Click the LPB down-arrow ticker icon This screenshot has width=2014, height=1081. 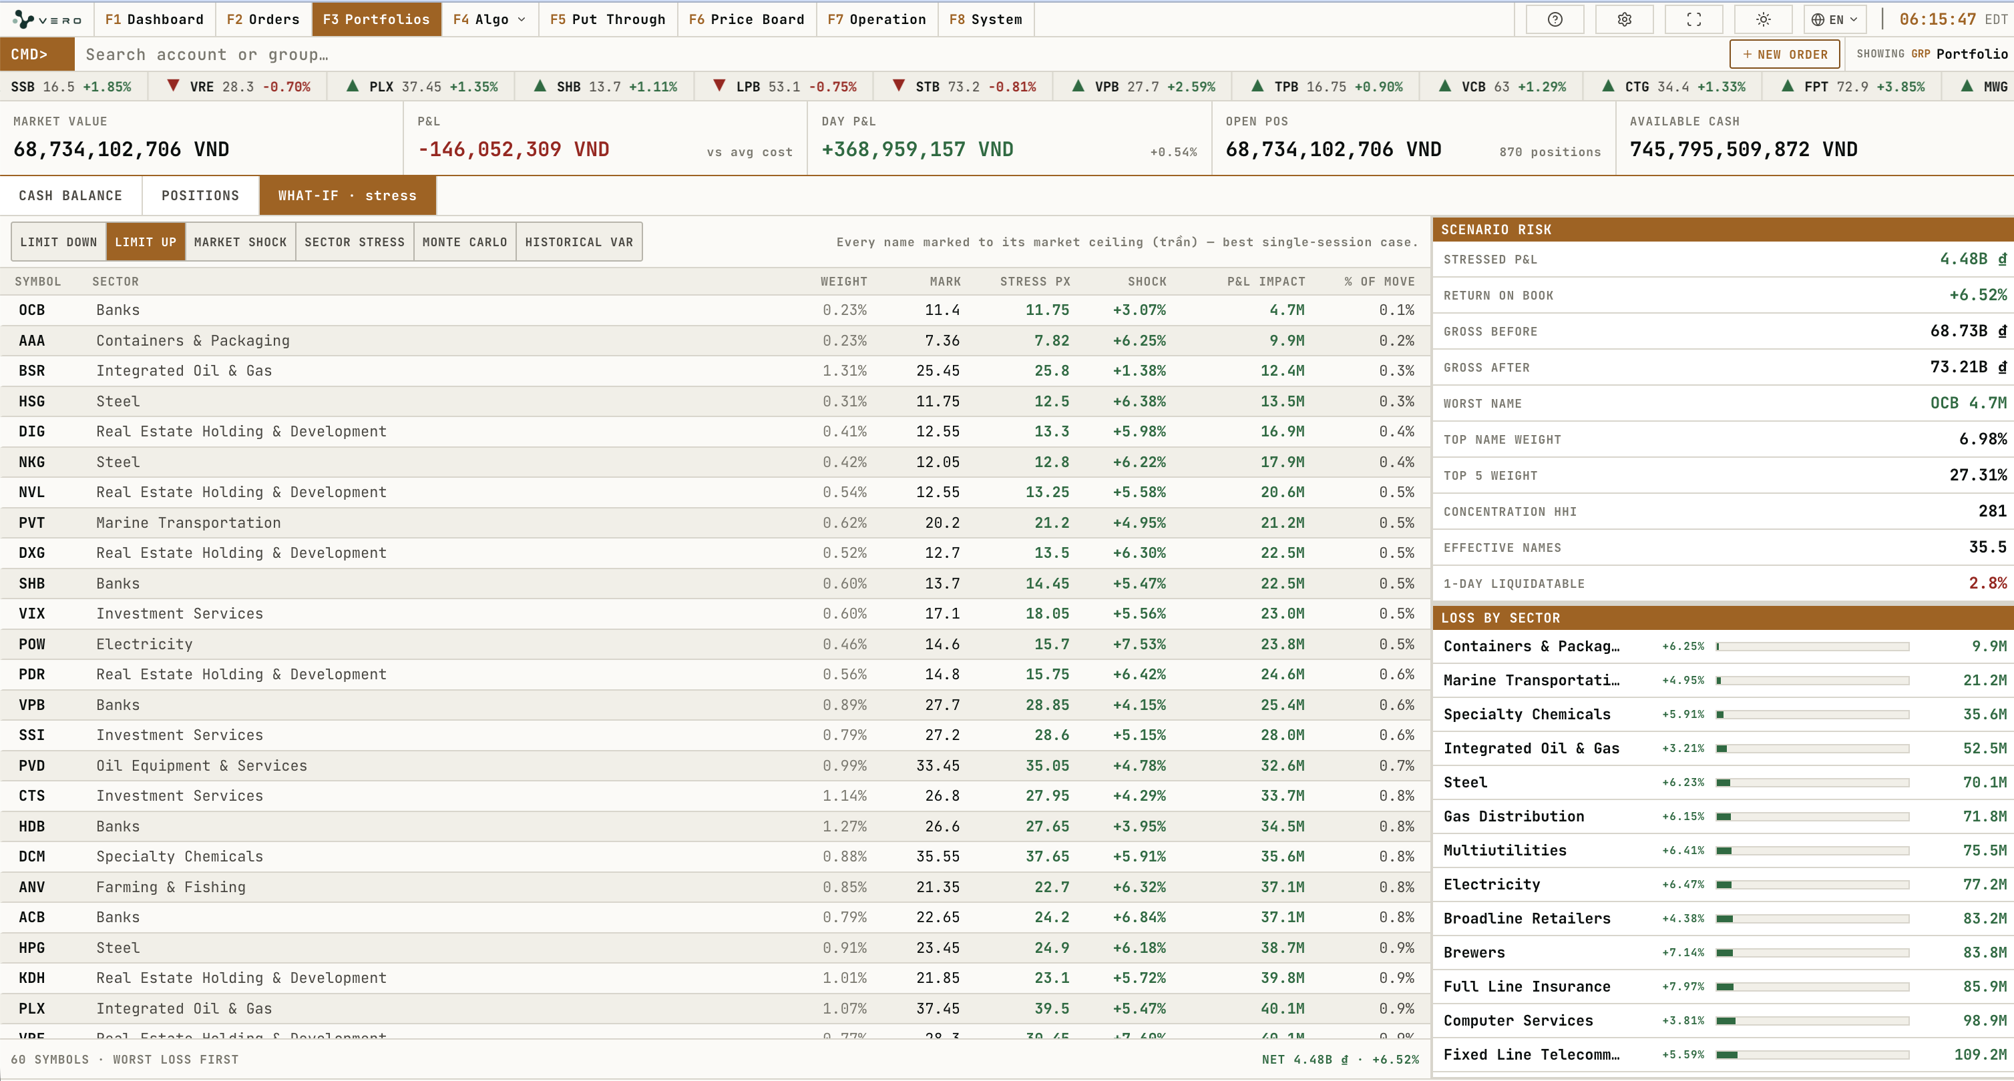click(x=719, y=86)
